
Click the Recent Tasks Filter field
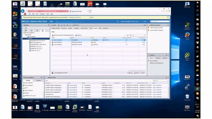(161, 81)
